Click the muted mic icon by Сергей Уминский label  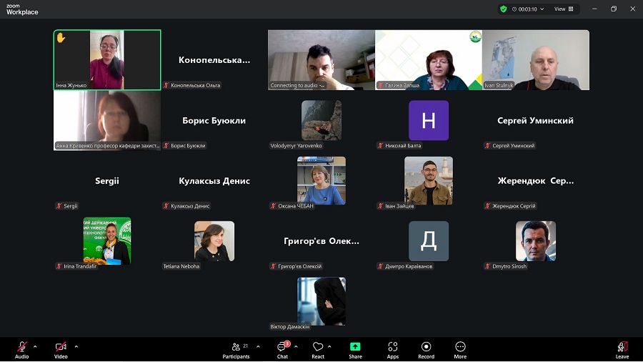487,146
